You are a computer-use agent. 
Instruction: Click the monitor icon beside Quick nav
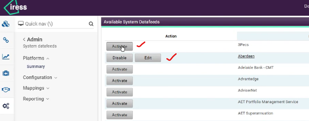(x=20, y=24)
